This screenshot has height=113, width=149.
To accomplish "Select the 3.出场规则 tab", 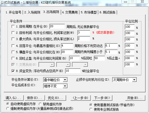I will click(51, 12).
